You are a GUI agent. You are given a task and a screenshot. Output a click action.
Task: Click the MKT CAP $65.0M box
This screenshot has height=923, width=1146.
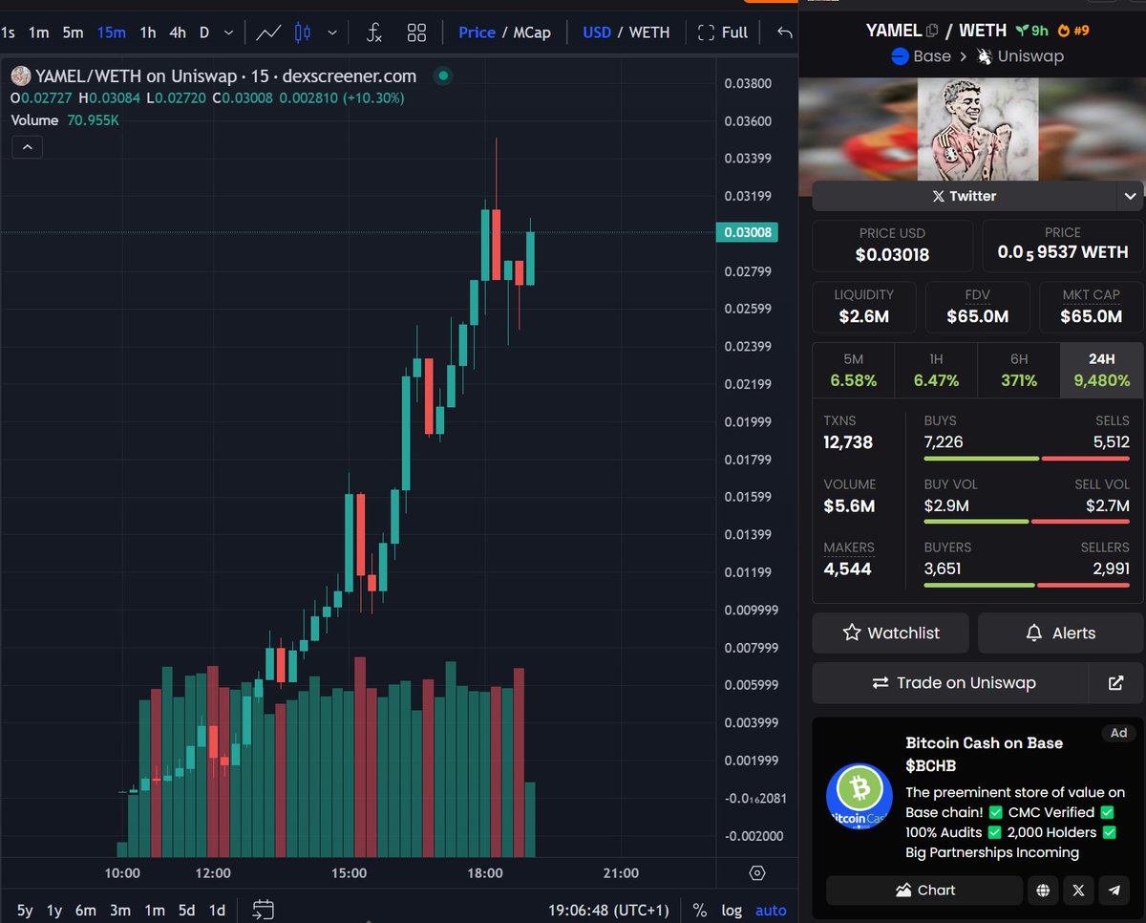click(x=1092, y=307)
